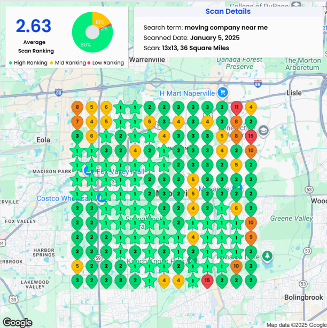Click the 'MADISON PARK' neighborhood label
The width and height of the screenshot is (327, 328).
pyautogui.click(x=52, y=172)
